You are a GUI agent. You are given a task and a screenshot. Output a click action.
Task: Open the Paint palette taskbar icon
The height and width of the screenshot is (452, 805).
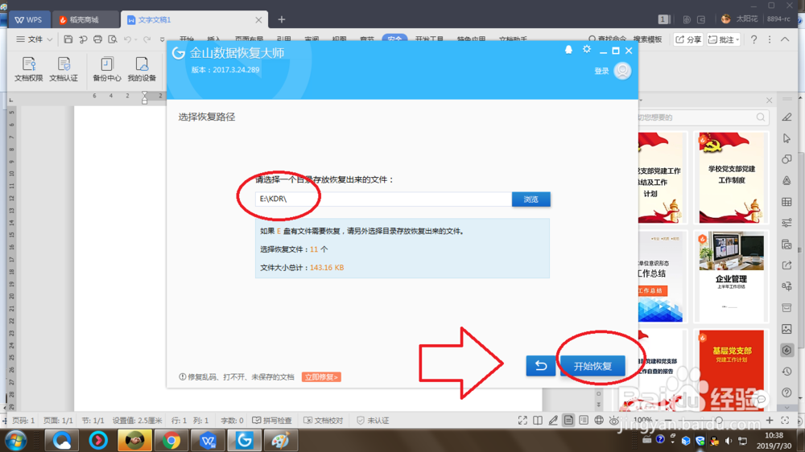pos(280,441)
